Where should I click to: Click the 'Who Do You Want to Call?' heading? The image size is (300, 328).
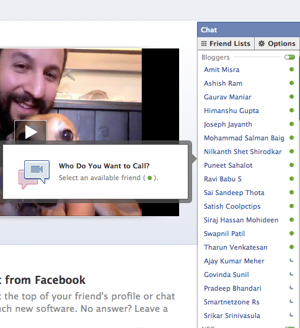pos(104,166)
